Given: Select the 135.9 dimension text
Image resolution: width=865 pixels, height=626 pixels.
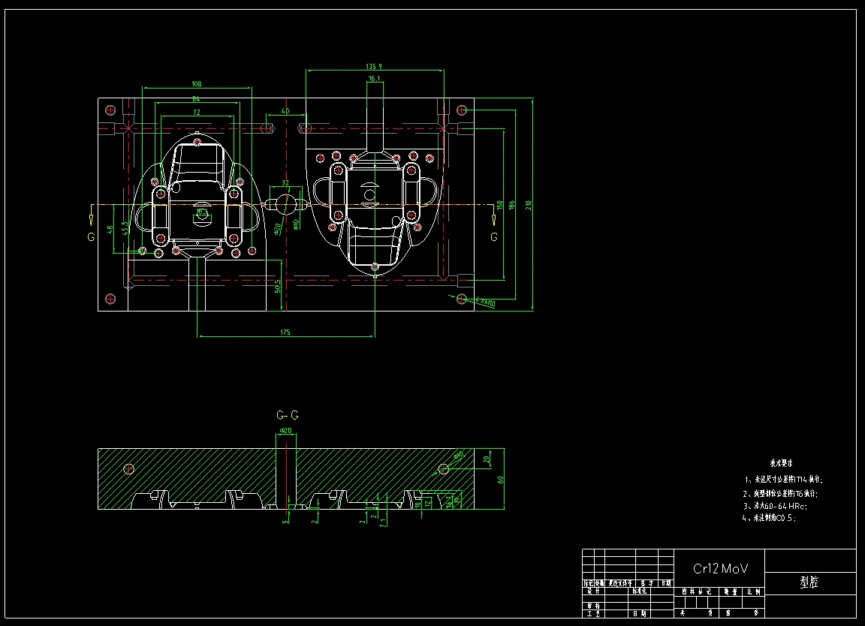Looking at the screenshot, I should (x=374, y=67).
